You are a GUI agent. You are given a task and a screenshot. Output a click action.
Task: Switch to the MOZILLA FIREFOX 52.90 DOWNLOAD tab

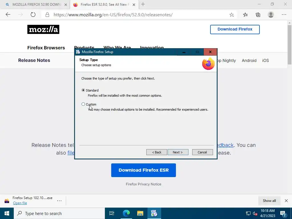tap(35, 5)
